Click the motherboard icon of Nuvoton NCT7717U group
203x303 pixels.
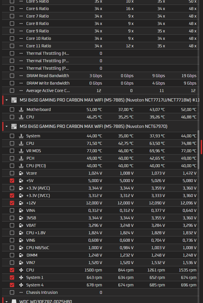(x=14, y=100)
